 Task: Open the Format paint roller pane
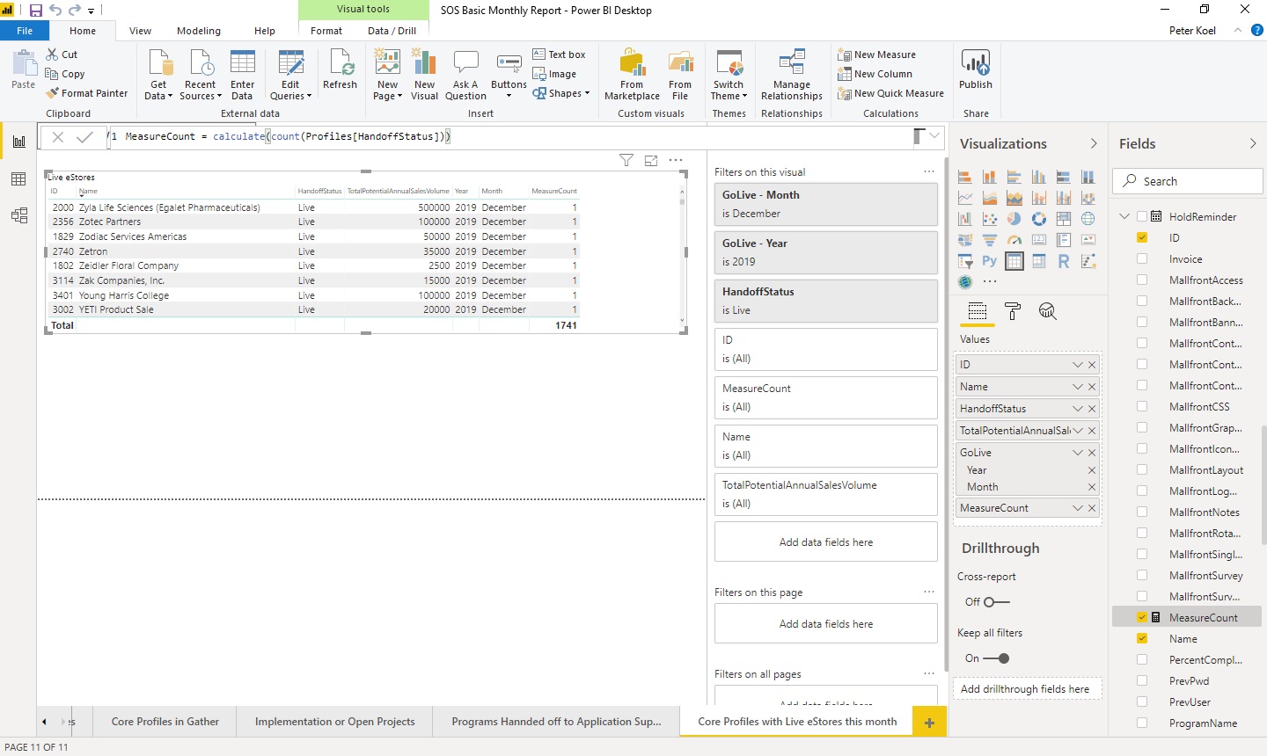click(1013, 311)
